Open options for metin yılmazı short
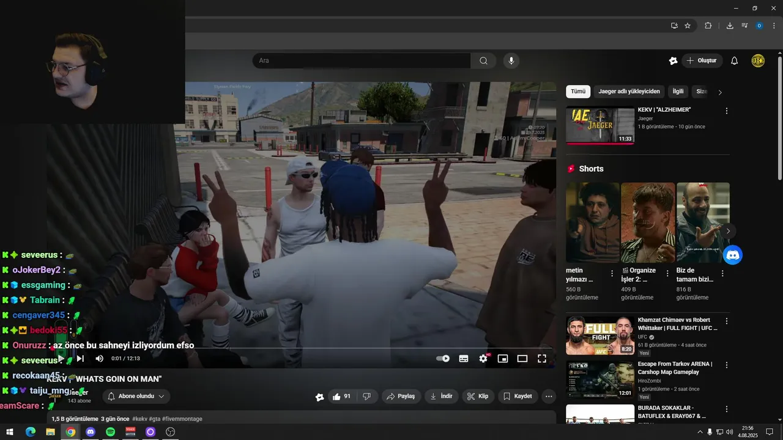Screen dimensions: 783x440 tap(612, 274)
